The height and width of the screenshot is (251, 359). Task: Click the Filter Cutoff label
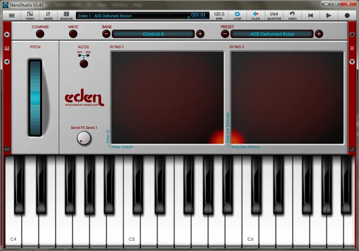122,147
